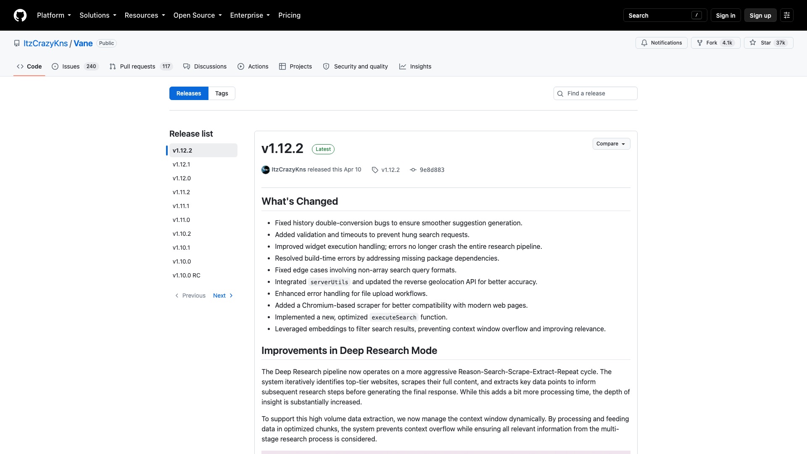The width and height of the screenshot is (807, 454).
Task: Click the v1.12.2 tag icon
Action: point(375,170)
